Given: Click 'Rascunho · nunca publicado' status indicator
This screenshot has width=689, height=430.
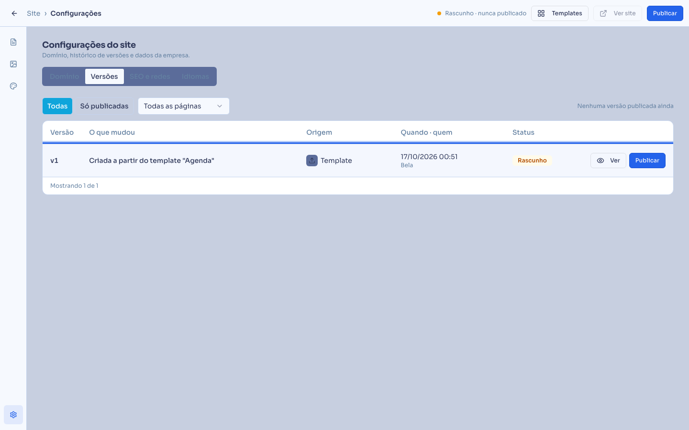Looking at the screenshot, I should pyautogui.click(x=482, y=13).
